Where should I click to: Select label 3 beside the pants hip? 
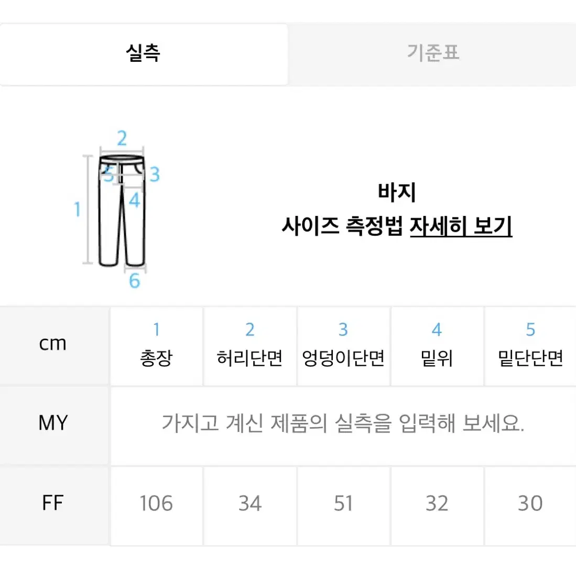click(x=155, y=174)
